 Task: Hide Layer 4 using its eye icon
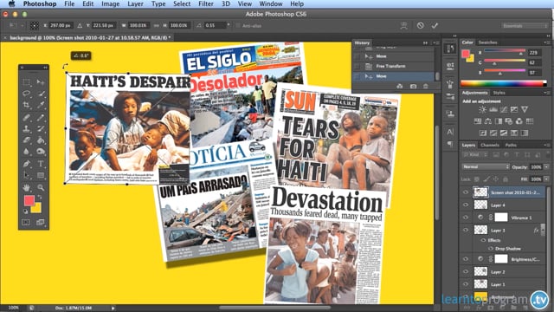pyautogui.click(x=466, y=205)
